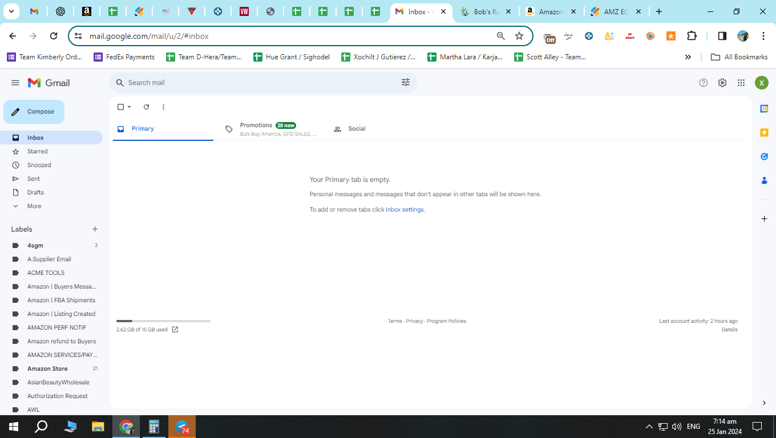The height and width of the screenshot is (438, 776).
Task: Open FedEx Payments bookmark
Action: [x=124, y=57]
